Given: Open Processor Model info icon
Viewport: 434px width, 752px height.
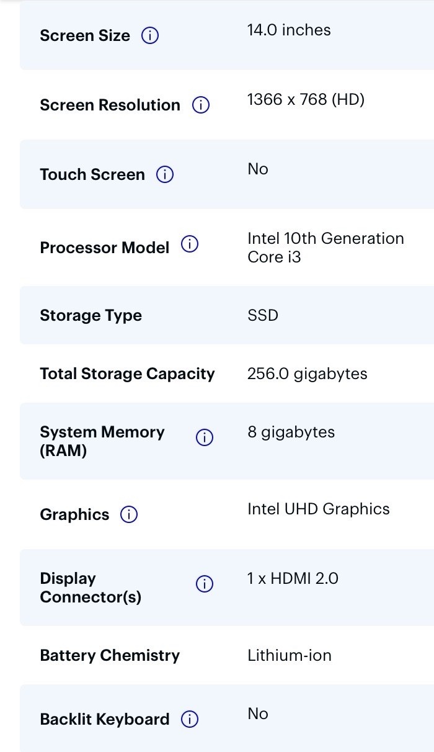Looking at the screenshot, I should (190, 244).
